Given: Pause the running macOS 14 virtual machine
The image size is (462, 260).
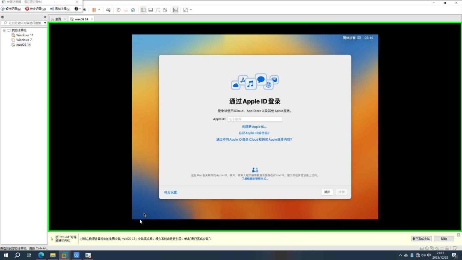Looking at the screenshot, I should pos(93,9).
